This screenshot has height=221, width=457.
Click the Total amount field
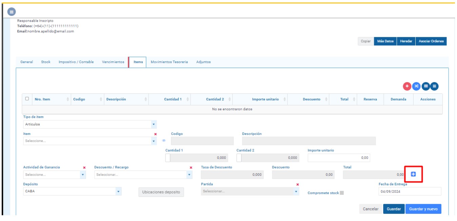[x=374, y=175]
